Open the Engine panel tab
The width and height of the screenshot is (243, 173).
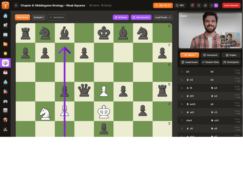231,55
